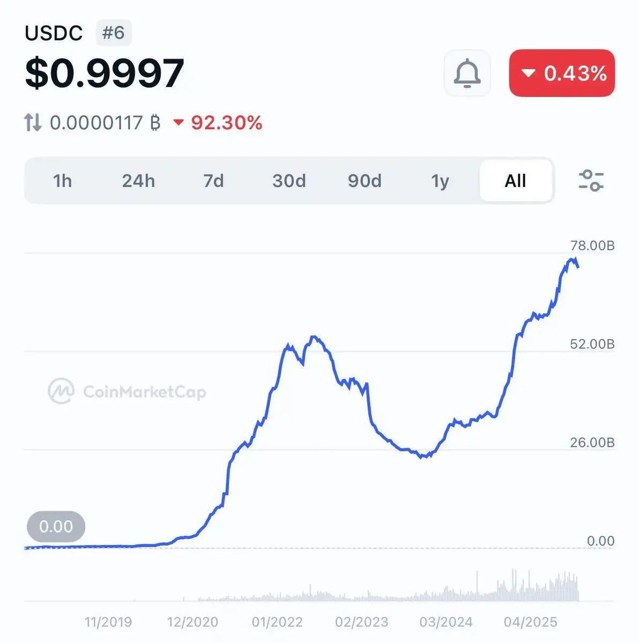Image resolution: width=639 pixels, height=643 pixels.
Task: Switch chart to 30d range
Action: pyautogui.click(x=289, y=181)
